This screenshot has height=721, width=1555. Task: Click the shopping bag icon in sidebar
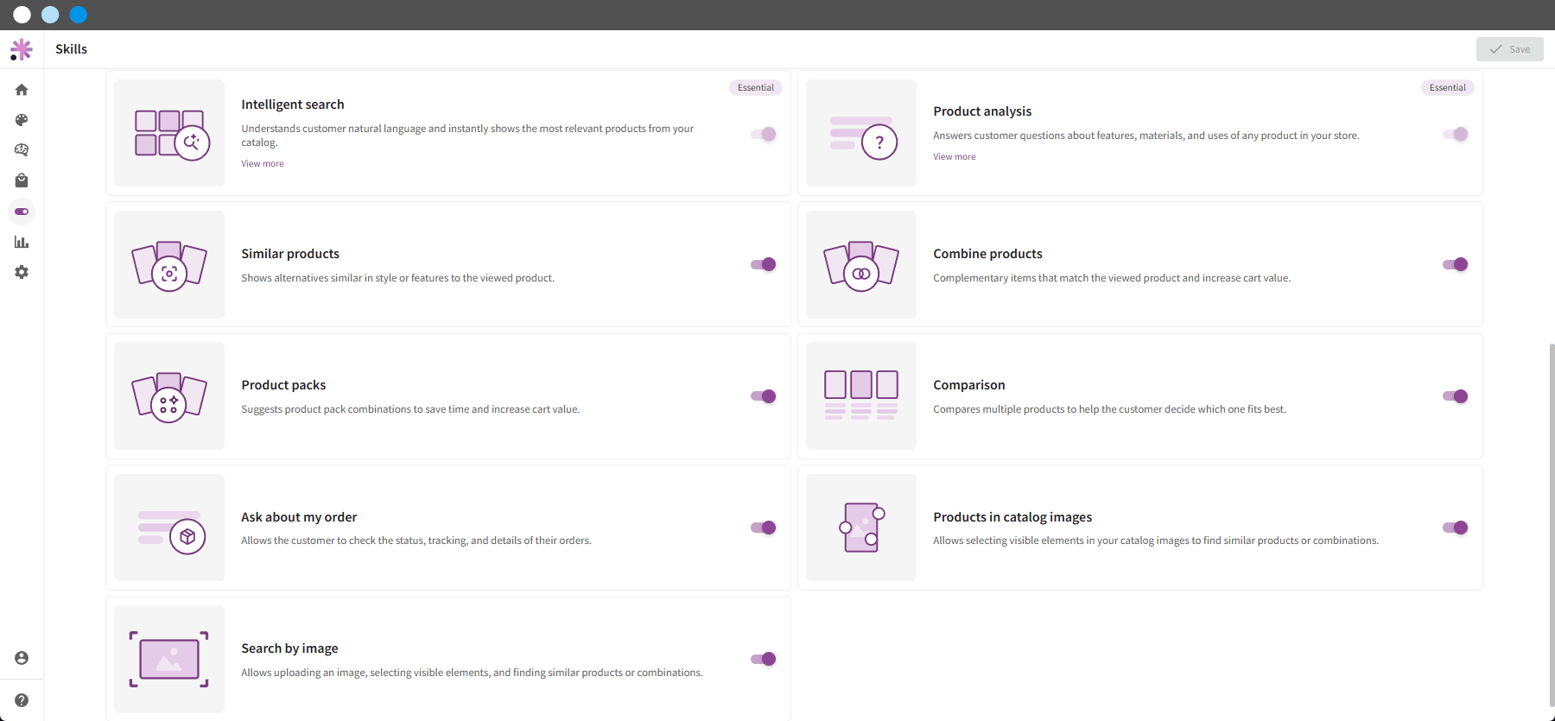coord(22,180)
